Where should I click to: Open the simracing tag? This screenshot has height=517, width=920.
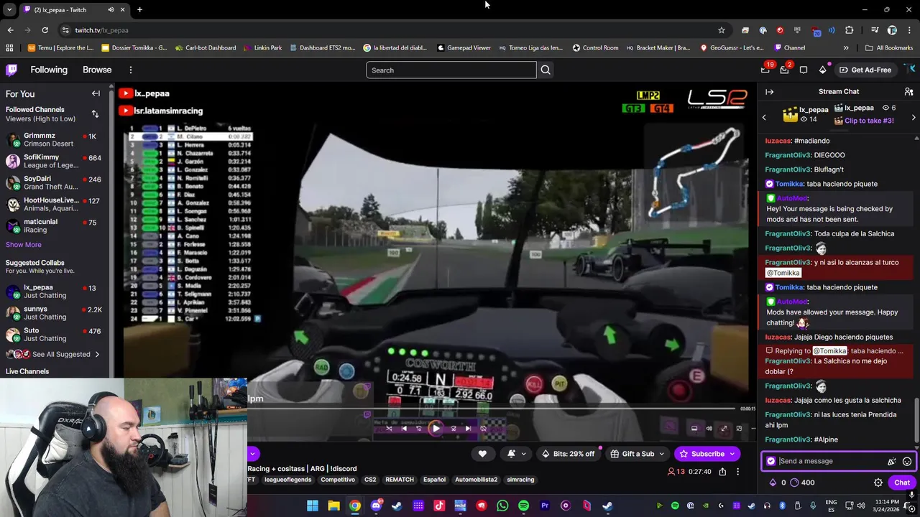click(x=520, y=480)
